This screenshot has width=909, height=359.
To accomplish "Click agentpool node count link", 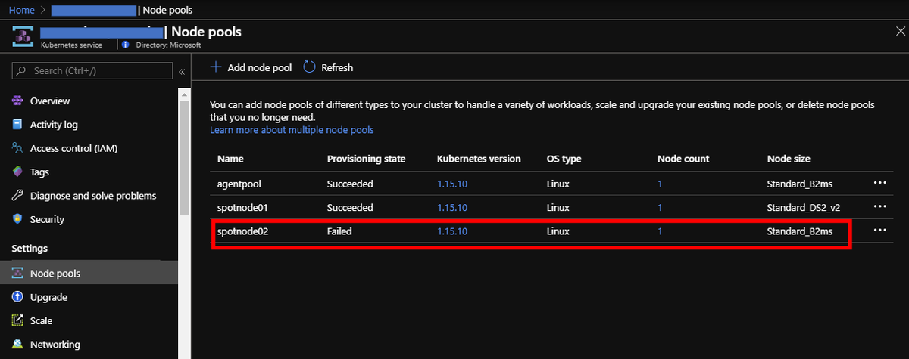I will tap(660, 184).
